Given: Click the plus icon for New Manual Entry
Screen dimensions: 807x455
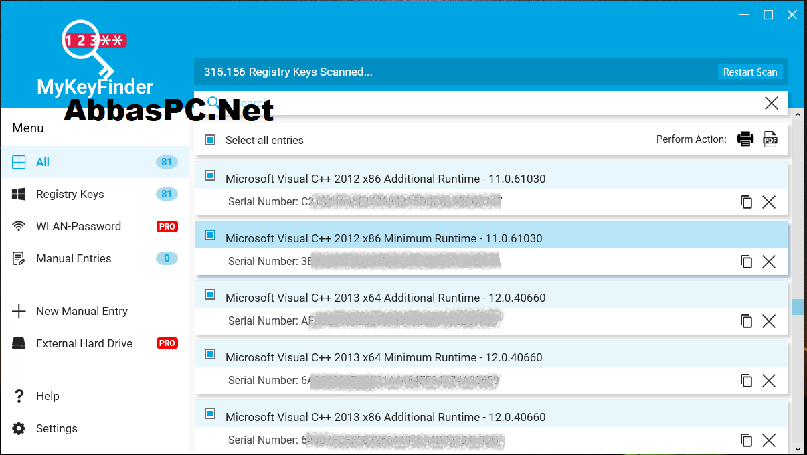Looking at the screenshot, I should [x=19, y=311].
